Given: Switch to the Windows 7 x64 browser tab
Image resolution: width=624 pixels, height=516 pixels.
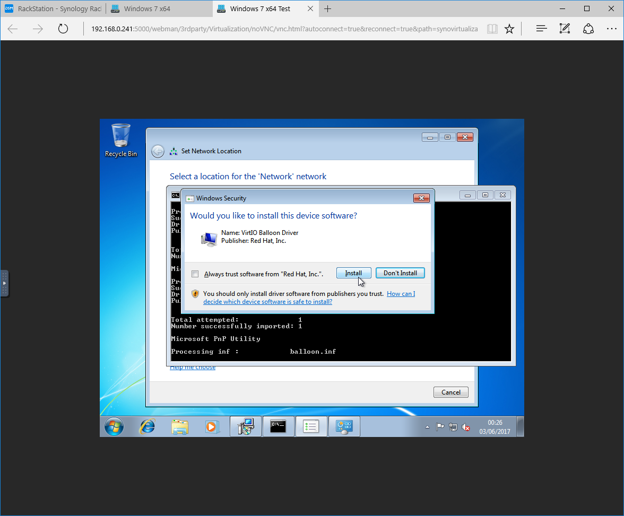Looking at the screenshot, I should coord(159,9).
